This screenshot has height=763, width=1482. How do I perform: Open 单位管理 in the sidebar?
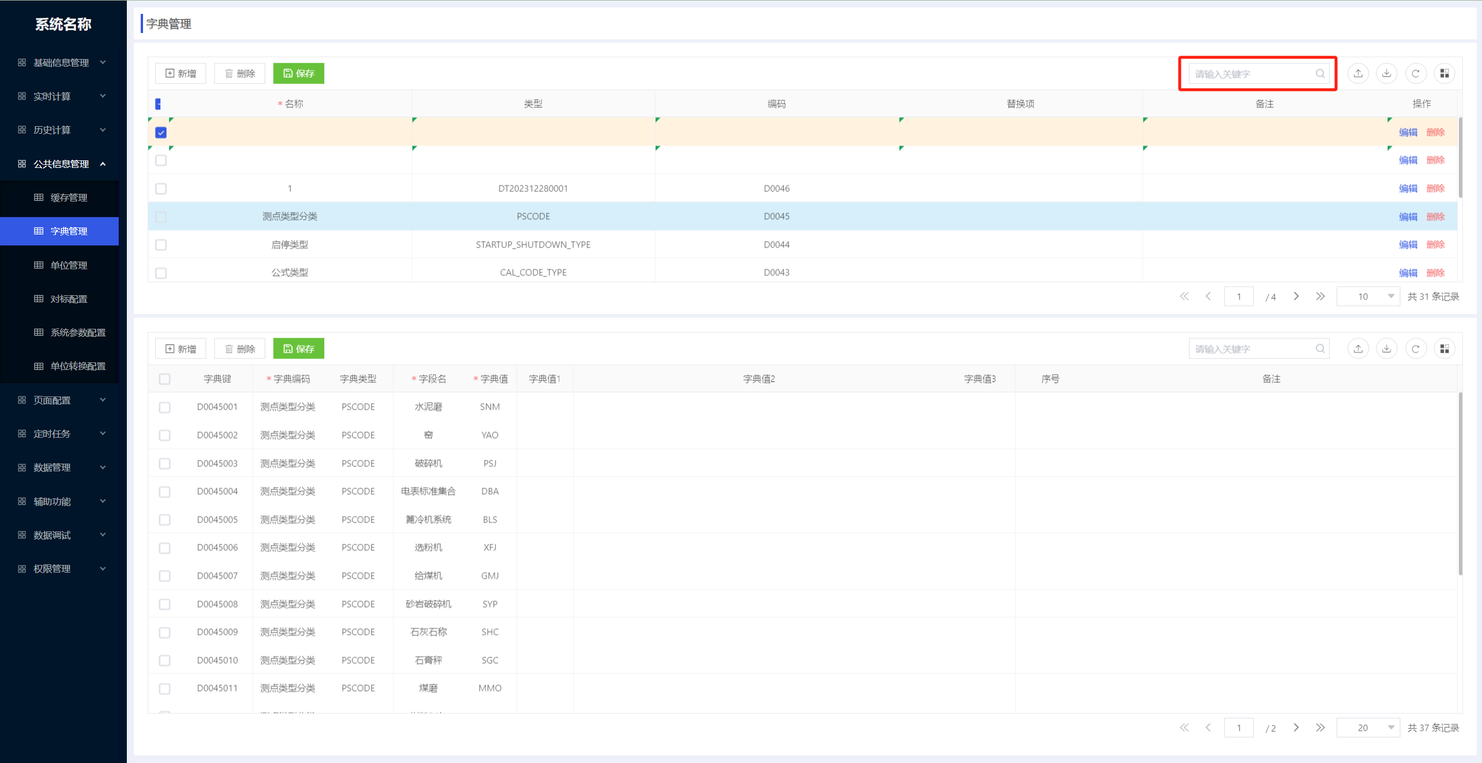click(x=68, y=265)
